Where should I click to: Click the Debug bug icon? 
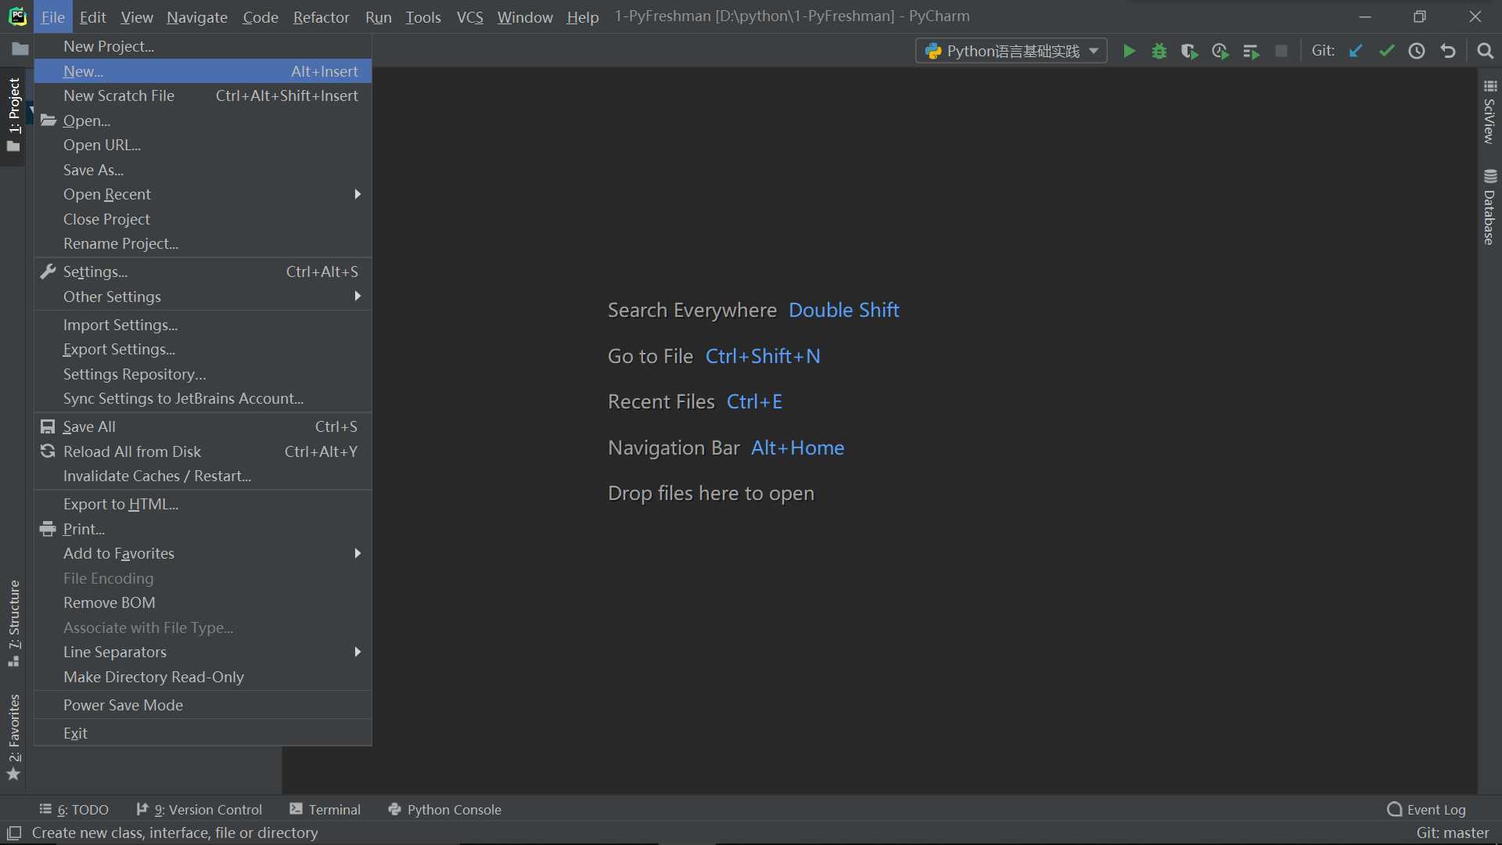coord(1159,51)
